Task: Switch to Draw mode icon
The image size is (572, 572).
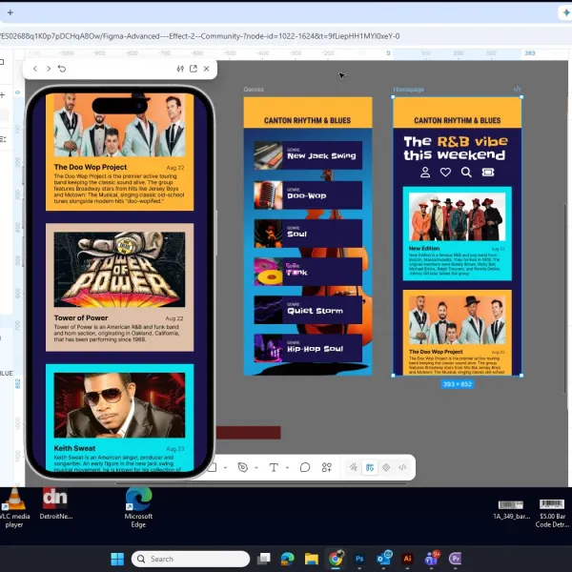Action: click(353, 467)
